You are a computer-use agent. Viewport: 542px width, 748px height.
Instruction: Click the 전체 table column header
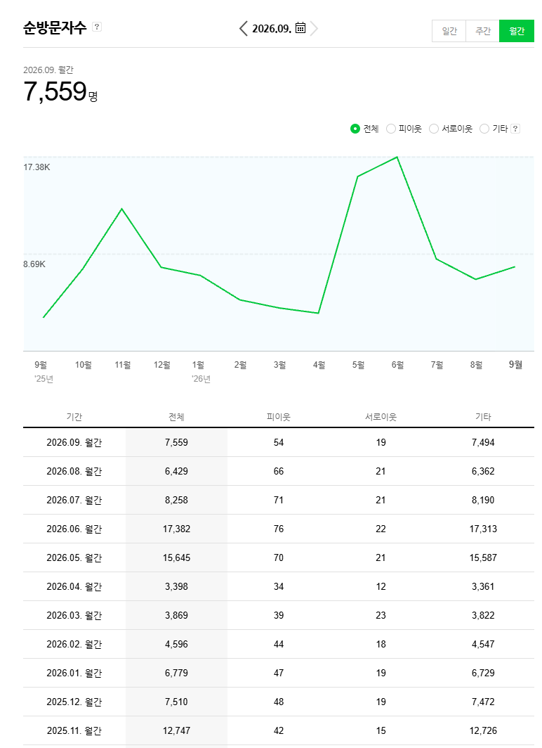coord(176,417)
